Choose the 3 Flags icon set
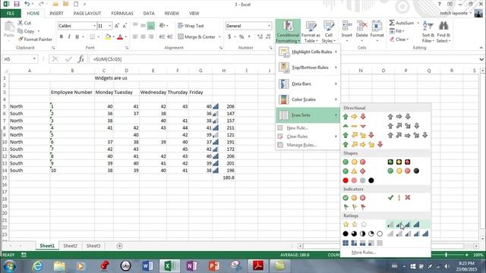This screenshot has width=486, height=273. pos(355,207)
